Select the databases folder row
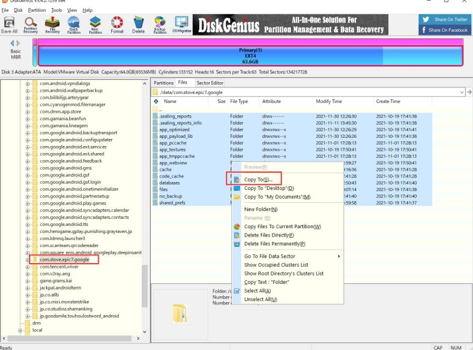 292,183
